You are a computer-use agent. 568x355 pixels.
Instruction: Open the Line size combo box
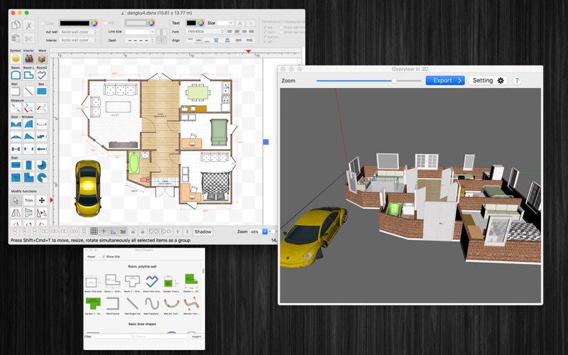[x=140, y=32]
